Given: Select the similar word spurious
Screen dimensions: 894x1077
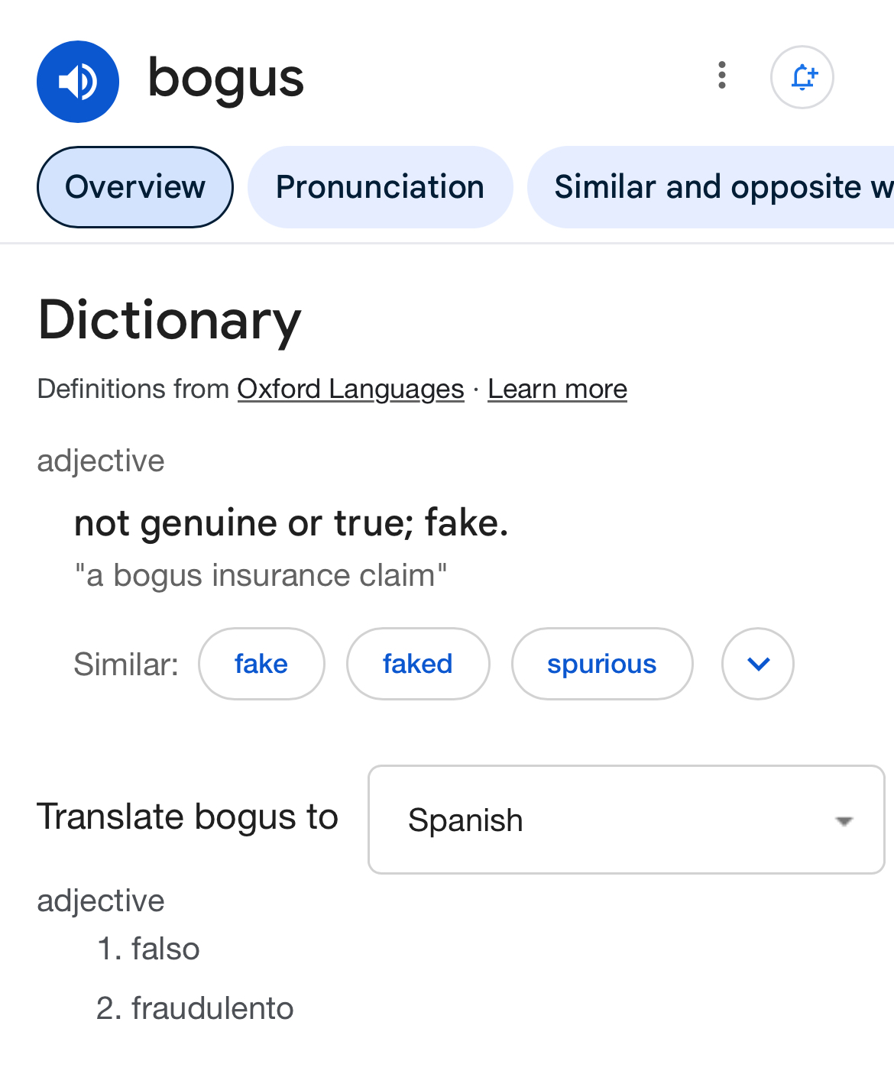Looking at the screenshot, I should [x=602, y=664].
